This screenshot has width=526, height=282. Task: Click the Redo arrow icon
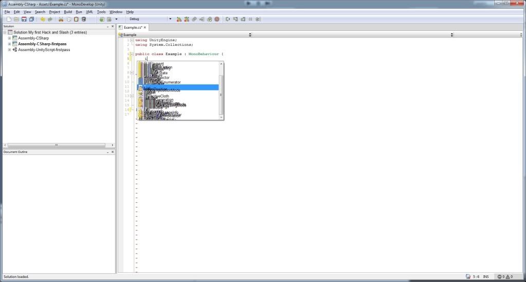coord(50,19)
